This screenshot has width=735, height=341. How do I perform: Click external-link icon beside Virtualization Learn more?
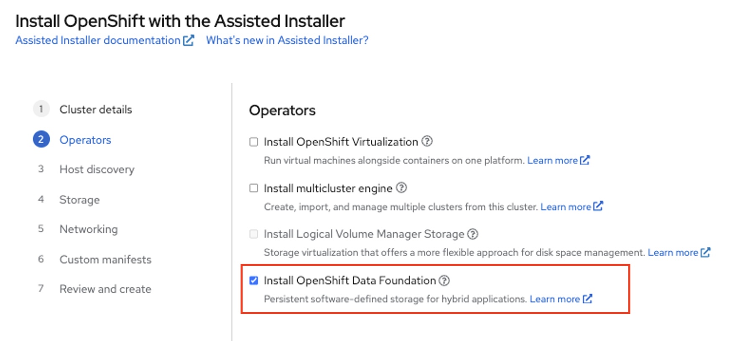click(584, 160)
